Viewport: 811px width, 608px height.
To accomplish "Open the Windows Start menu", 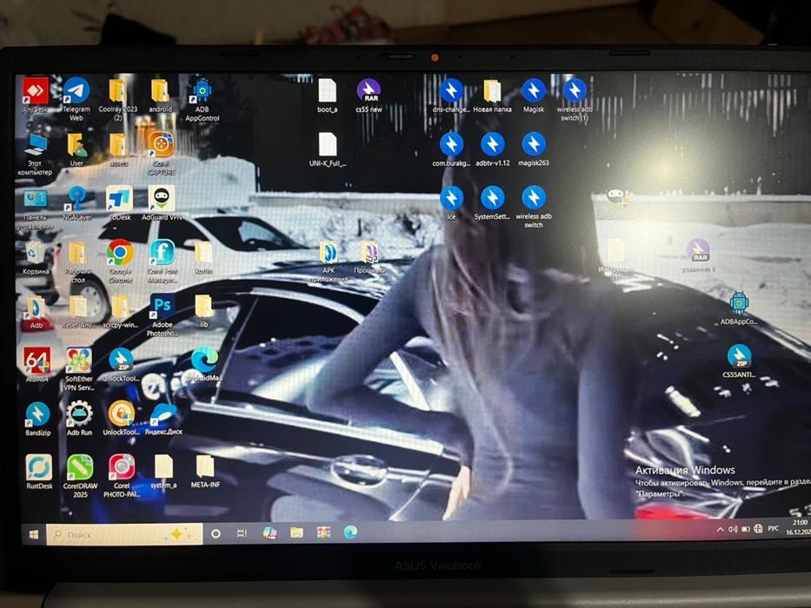I will click(x=34, y=534).
